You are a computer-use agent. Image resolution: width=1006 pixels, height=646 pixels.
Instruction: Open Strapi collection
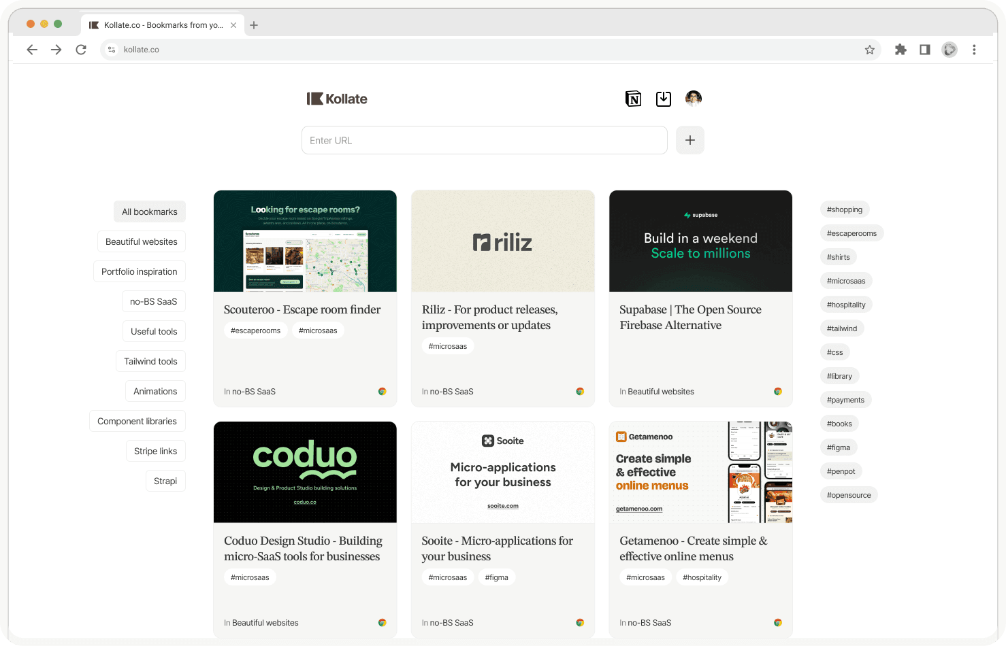tap(165, 481)
